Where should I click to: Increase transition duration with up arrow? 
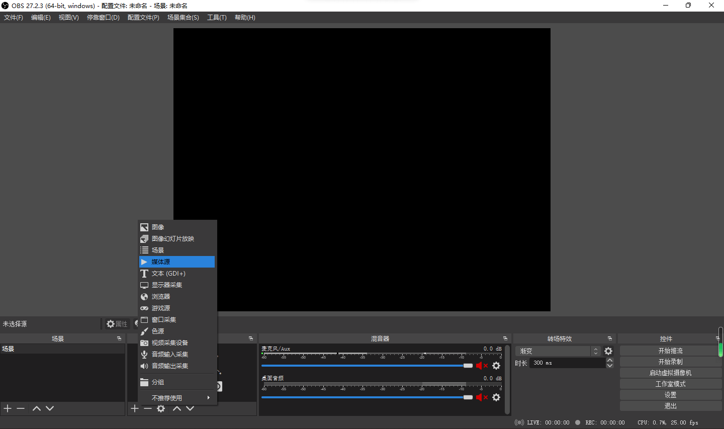pyautogui.click(x=610, y=360)
